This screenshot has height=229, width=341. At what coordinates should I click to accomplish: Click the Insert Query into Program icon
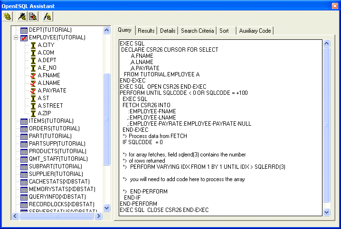pos(32,17)
